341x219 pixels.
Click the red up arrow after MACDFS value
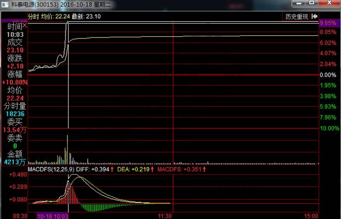click(204, 170)
